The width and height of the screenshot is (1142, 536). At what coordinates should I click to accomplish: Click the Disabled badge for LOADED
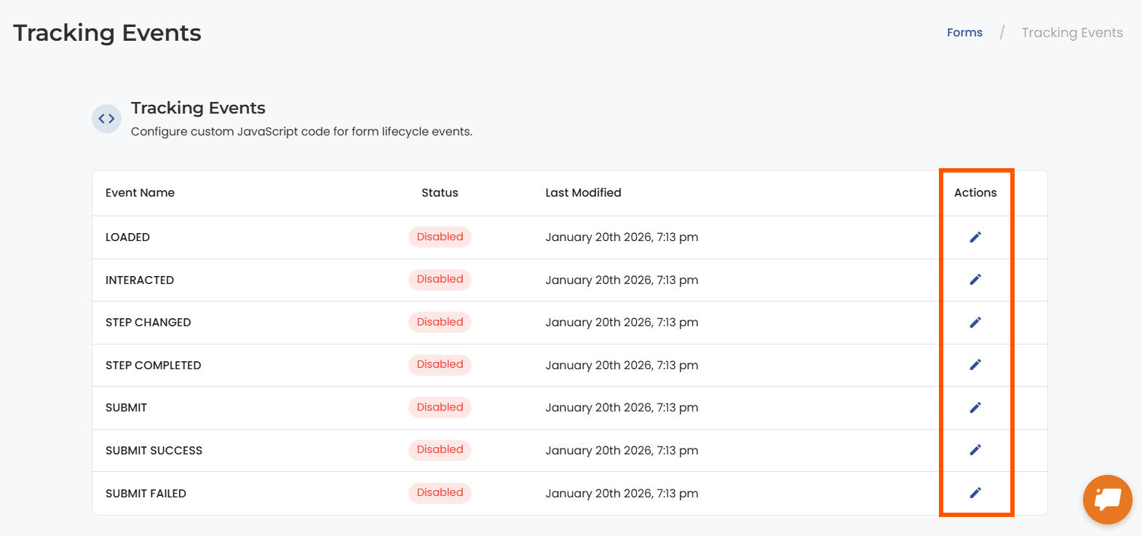[440, 237]
